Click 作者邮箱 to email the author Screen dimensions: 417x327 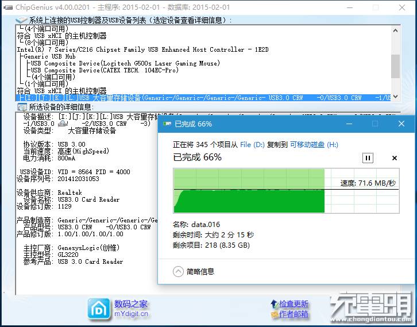pos(294,314)
